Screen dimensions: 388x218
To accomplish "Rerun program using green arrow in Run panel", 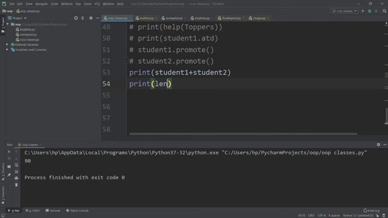I will 9,152.
